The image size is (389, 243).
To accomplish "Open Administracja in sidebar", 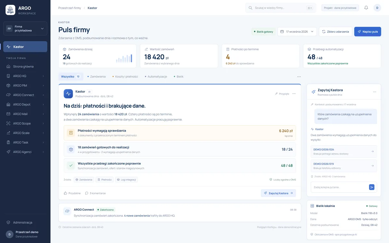I will point(25,223).
